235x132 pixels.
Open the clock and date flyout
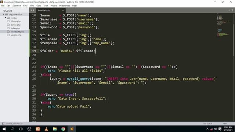pos(228,129)
